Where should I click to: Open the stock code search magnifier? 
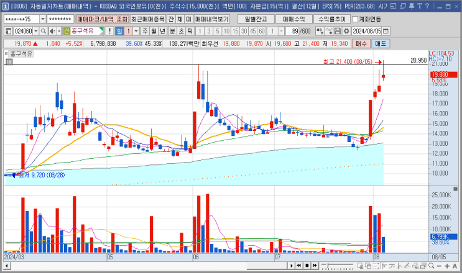(x=44, y=31)
